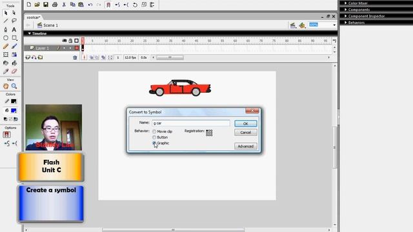This screenshot has height=232, width=413.
Task: Select the Subselection tool
Action: click(x=14, y=13)
